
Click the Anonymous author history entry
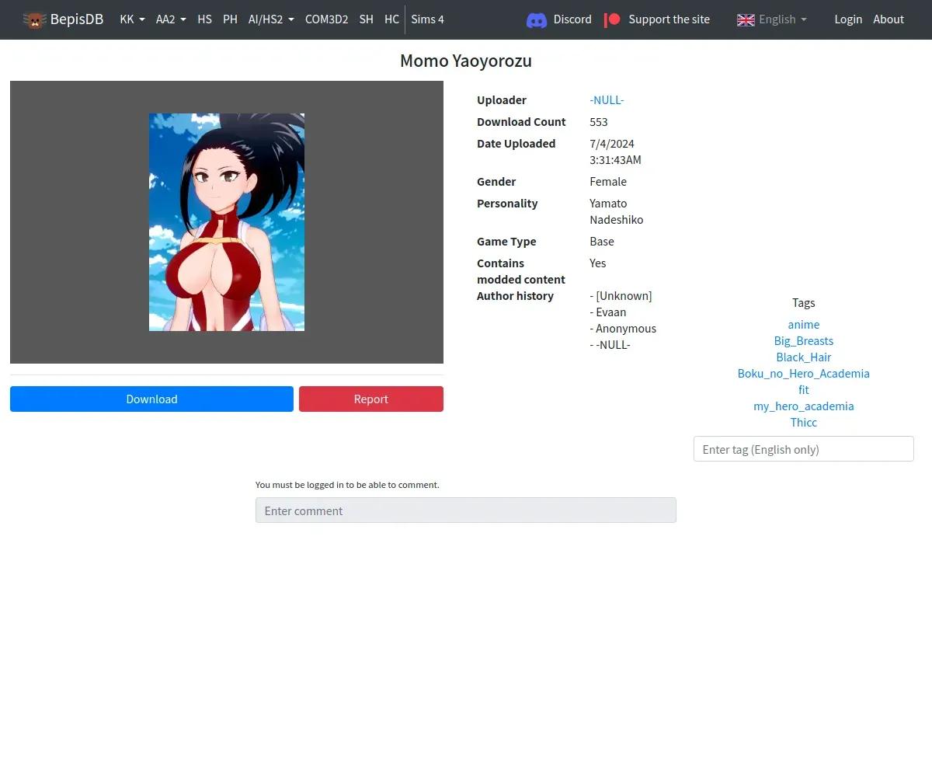point(623,329)
